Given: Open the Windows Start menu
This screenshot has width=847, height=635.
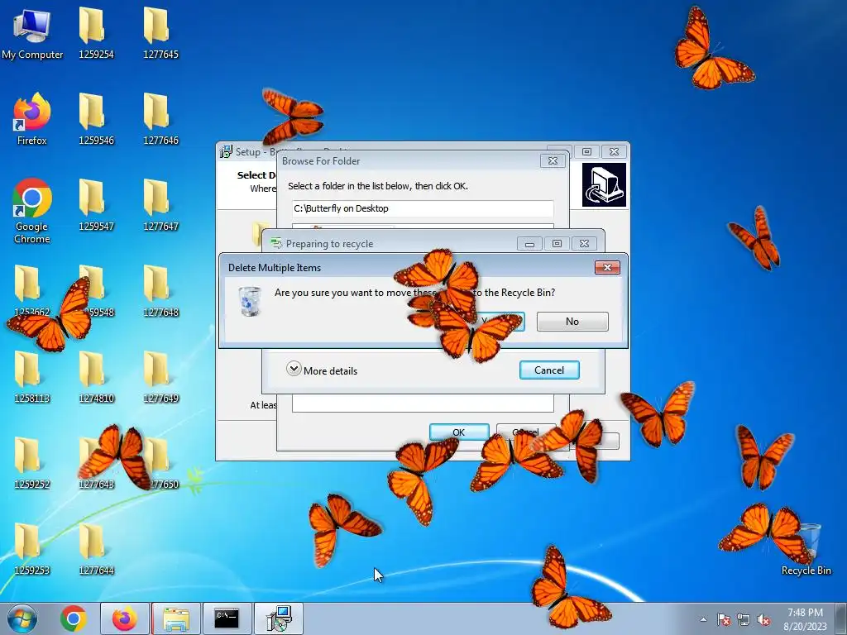Looking at the screenshot, I should point(22,618).
